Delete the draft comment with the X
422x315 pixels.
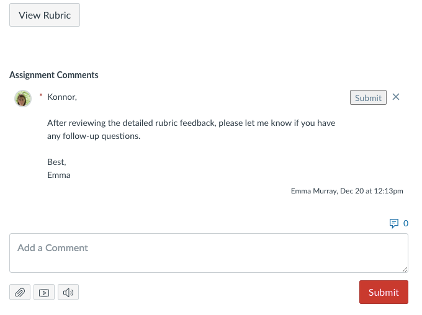tap(396, 97)
